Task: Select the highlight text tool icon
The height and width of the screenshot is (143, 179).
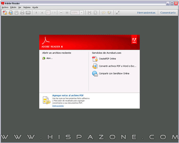Action: 109,13
